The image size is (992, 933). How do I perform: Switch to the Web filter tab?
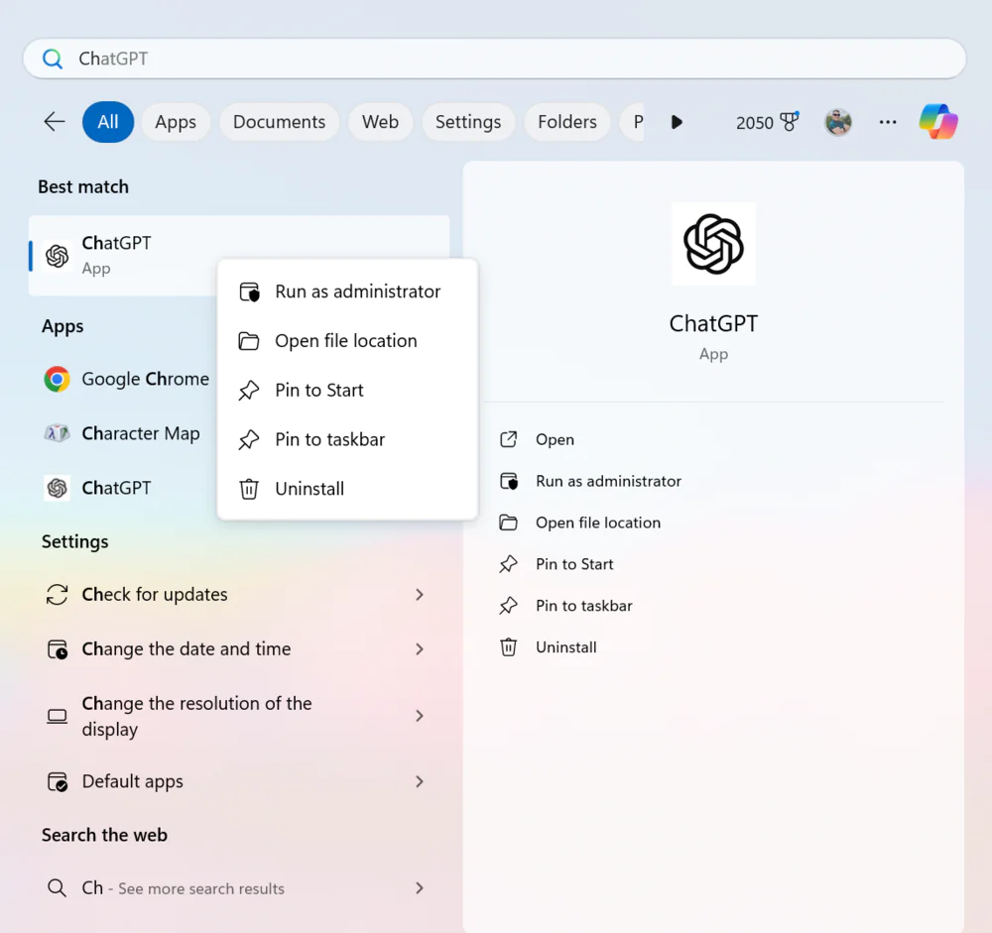pos(380,121)
